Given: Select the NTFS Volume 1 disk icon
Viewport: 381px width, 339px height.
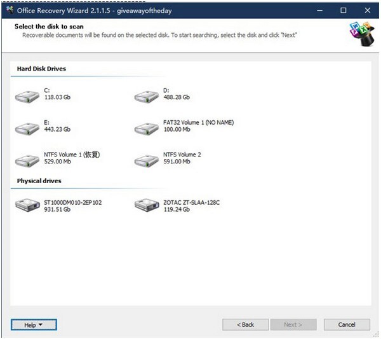Looking at the screenshot, I should coord(27,161).
